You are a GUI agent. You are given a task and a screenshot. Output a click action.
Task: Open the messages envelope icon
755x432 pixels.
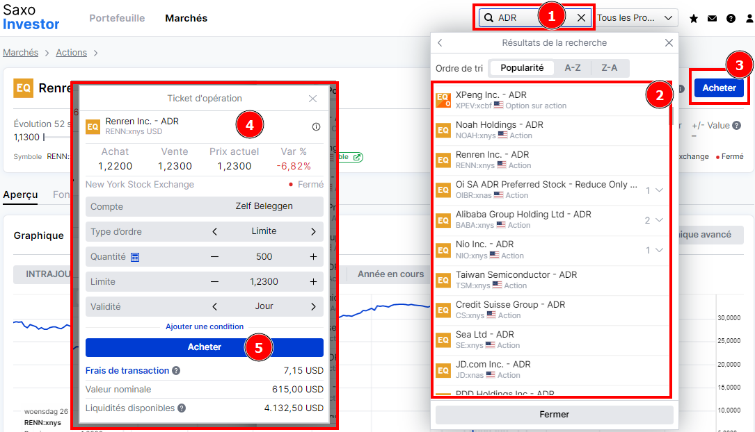pyautogui.click(x=712, y=18)
